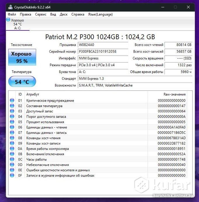Image resolution: width=199 pixels, height=202 pixels.
Task: Open the Правка menu
Action: [x=25, y=14]
